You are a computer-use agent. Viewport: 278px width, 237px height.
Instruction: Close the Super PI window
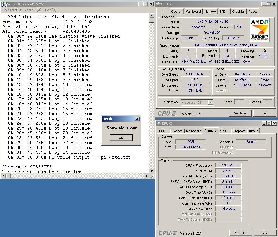[x=151, y=4]
